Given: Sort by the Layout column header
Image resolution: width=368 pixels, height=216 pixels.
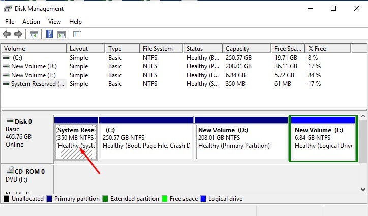Looking at the screenshot, I should click(x=86, y=49).
